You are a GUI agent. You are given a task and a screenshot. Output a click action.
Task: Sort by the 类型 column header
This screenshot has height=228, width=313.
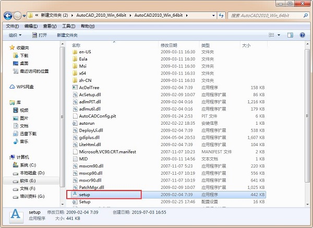206,45
